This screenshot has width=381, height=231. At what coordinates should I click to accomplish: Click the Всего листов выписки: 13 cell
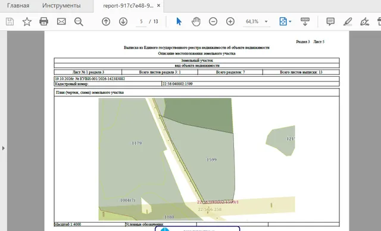coord(301,72)
